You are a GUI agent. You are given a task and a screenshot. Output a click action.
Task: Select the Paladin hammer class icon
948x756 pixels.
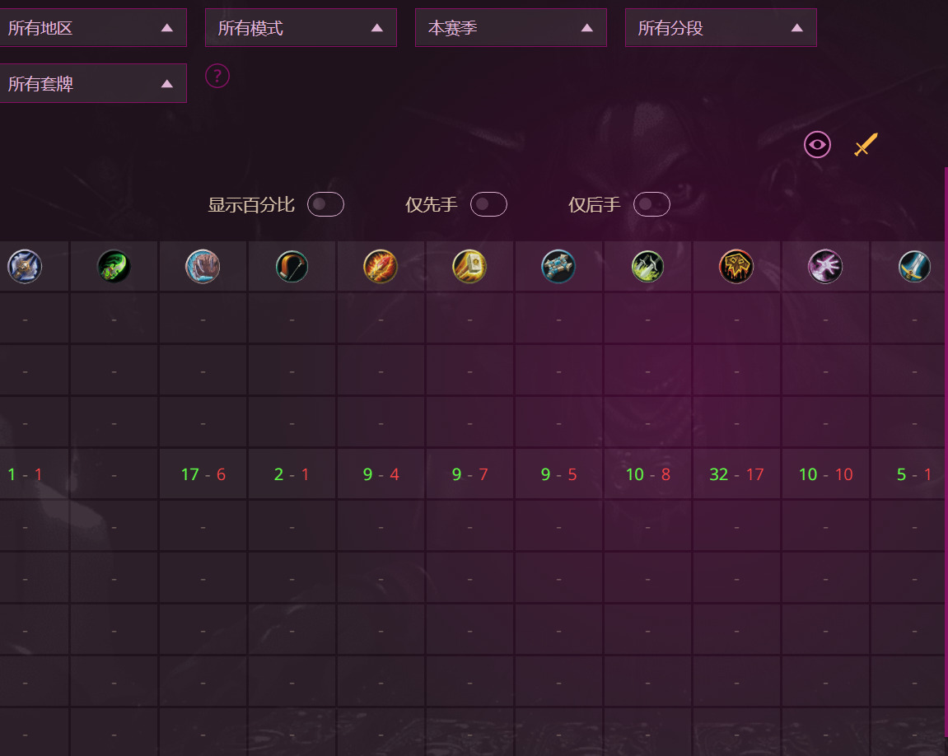point(469,267)
